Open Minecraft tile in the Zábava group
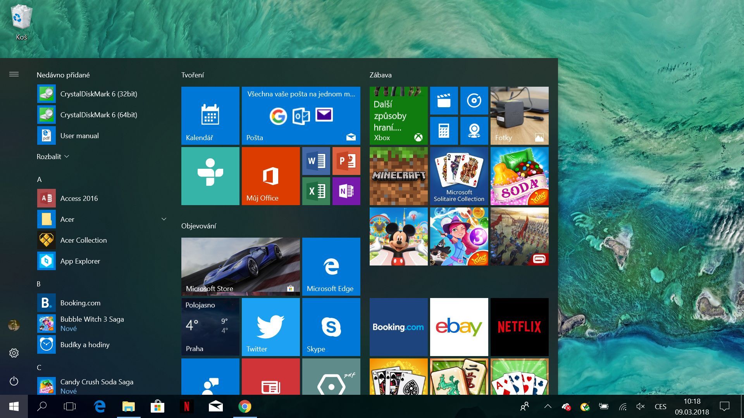The width and height of the screenshot is (744, 418). pos(398,176)
